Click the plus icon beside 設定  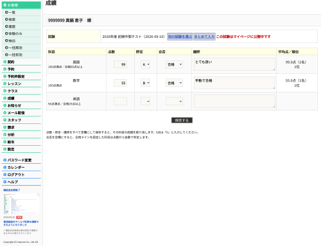[5, 149]
